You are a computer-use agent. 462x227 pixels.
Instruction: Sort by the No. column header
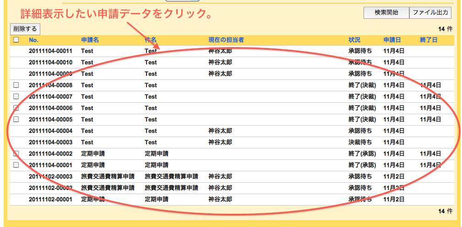[x=33, y=40]
